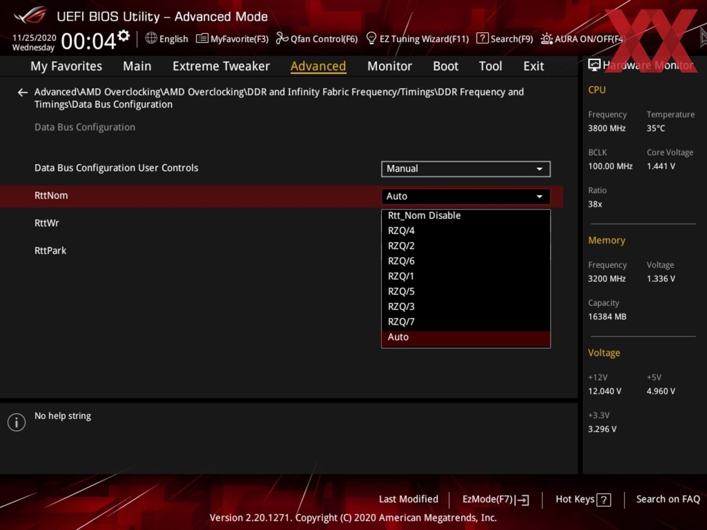The image size is (707, 530).
Task: Select Exit tab
Action: tap(533, 66)
